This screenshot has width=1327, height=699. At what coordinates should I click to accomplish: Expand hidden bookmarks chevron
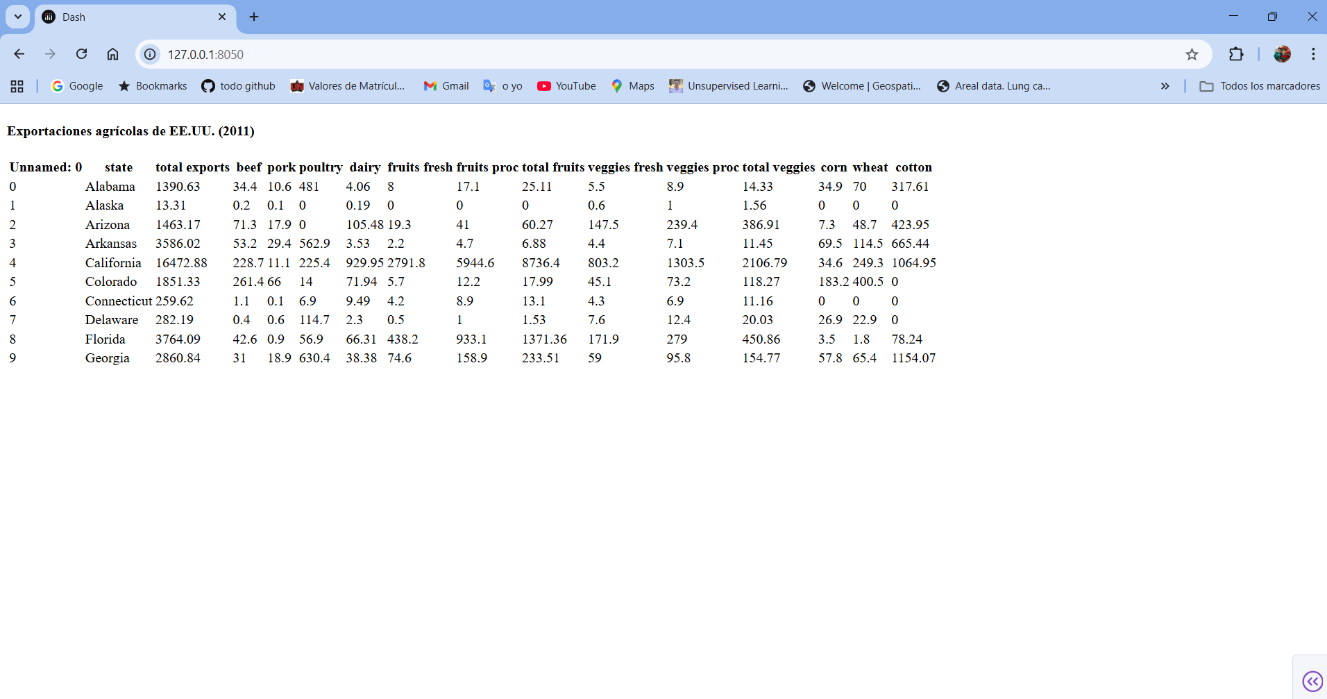1165,86
